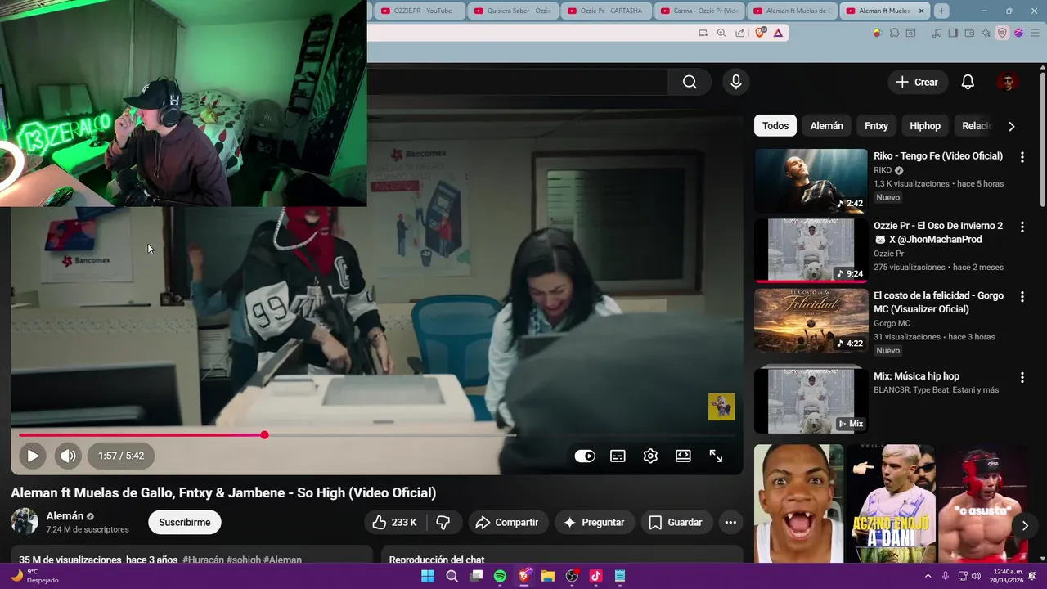Open Brave Rewards triangle icon

(x=778, y=33)
